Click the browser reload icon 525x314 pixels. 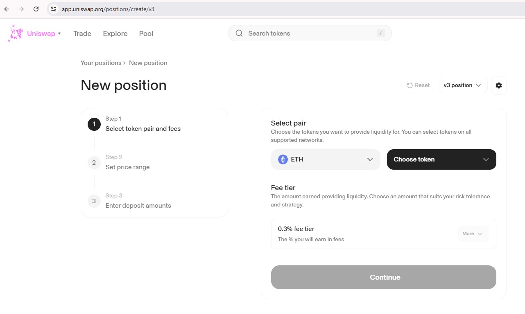pos(36,9)
